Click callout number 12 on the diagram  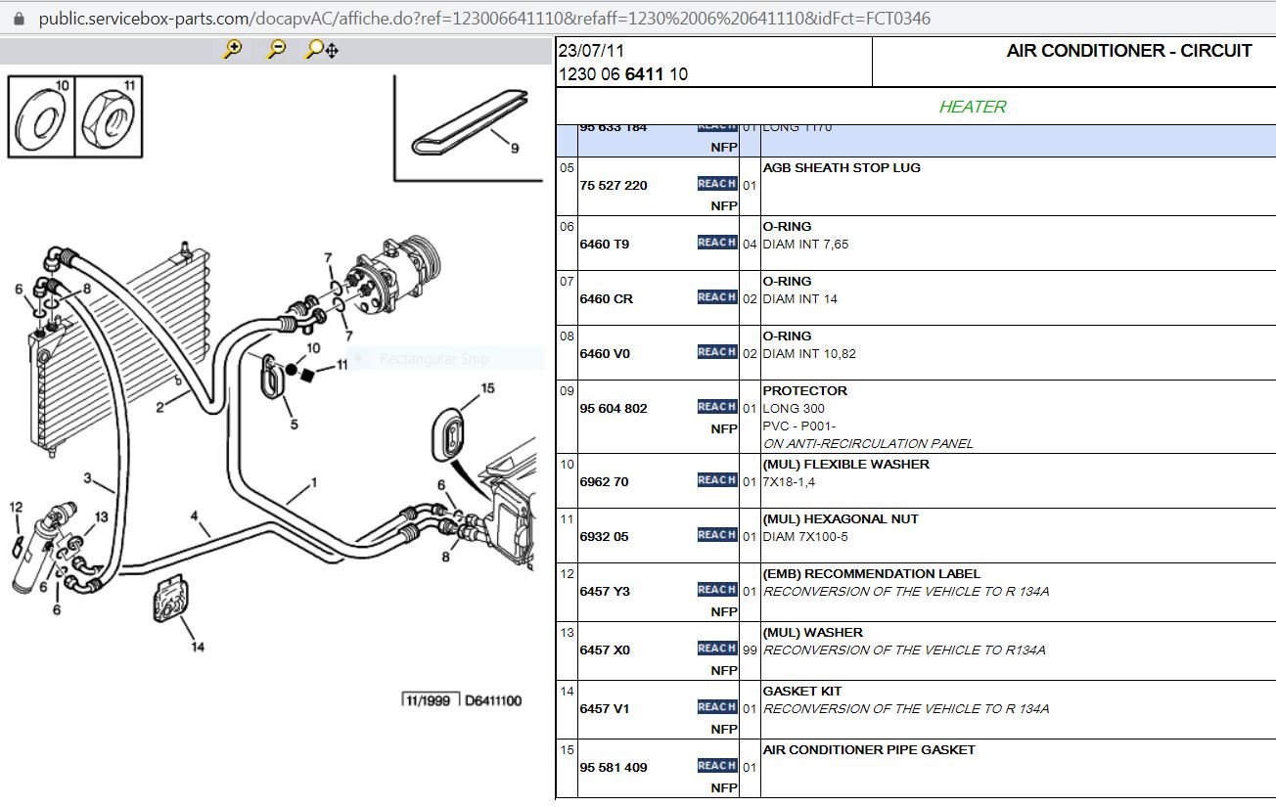coord(16,507)
